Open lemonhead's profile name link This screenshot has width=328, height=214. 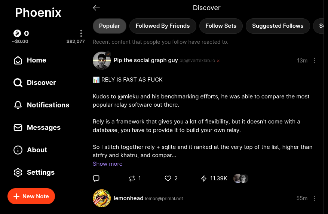pos(129,198)
